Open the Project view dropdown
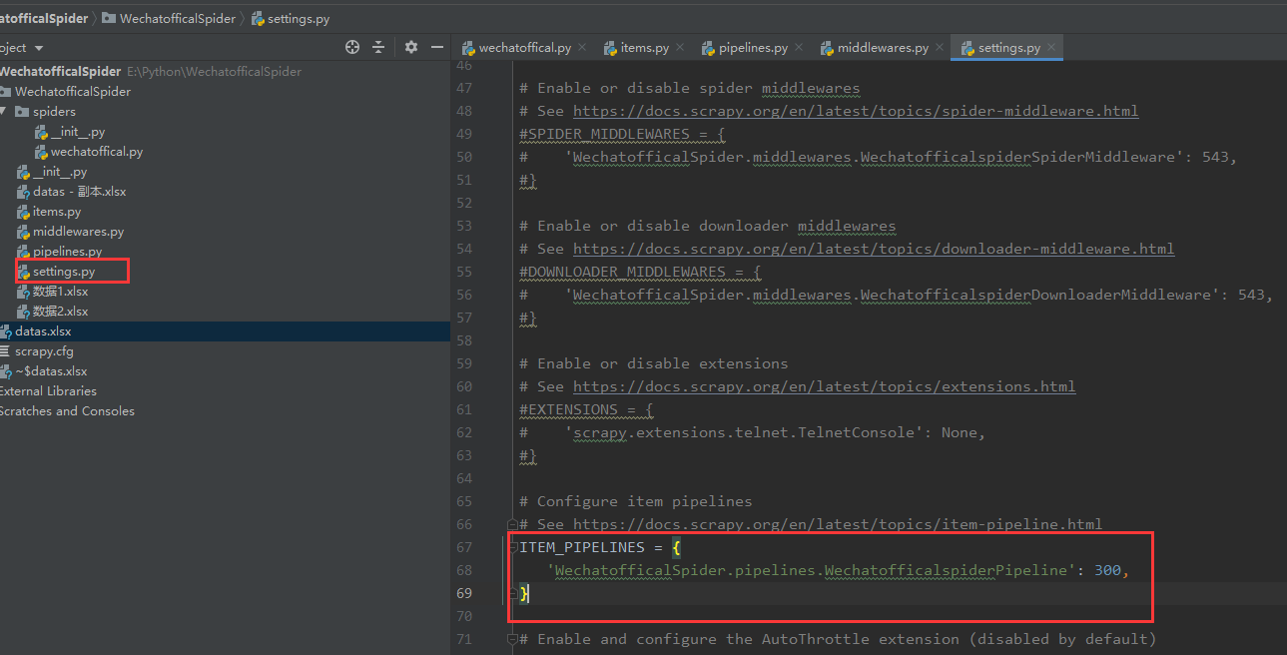Viewport: 1287px width, 655px height. tap(39, 48)
